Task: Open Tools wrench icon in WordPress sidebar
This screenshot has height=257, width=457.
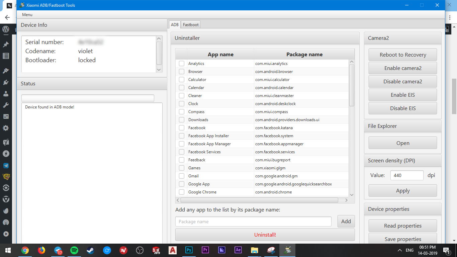Action: click(6, 105)
